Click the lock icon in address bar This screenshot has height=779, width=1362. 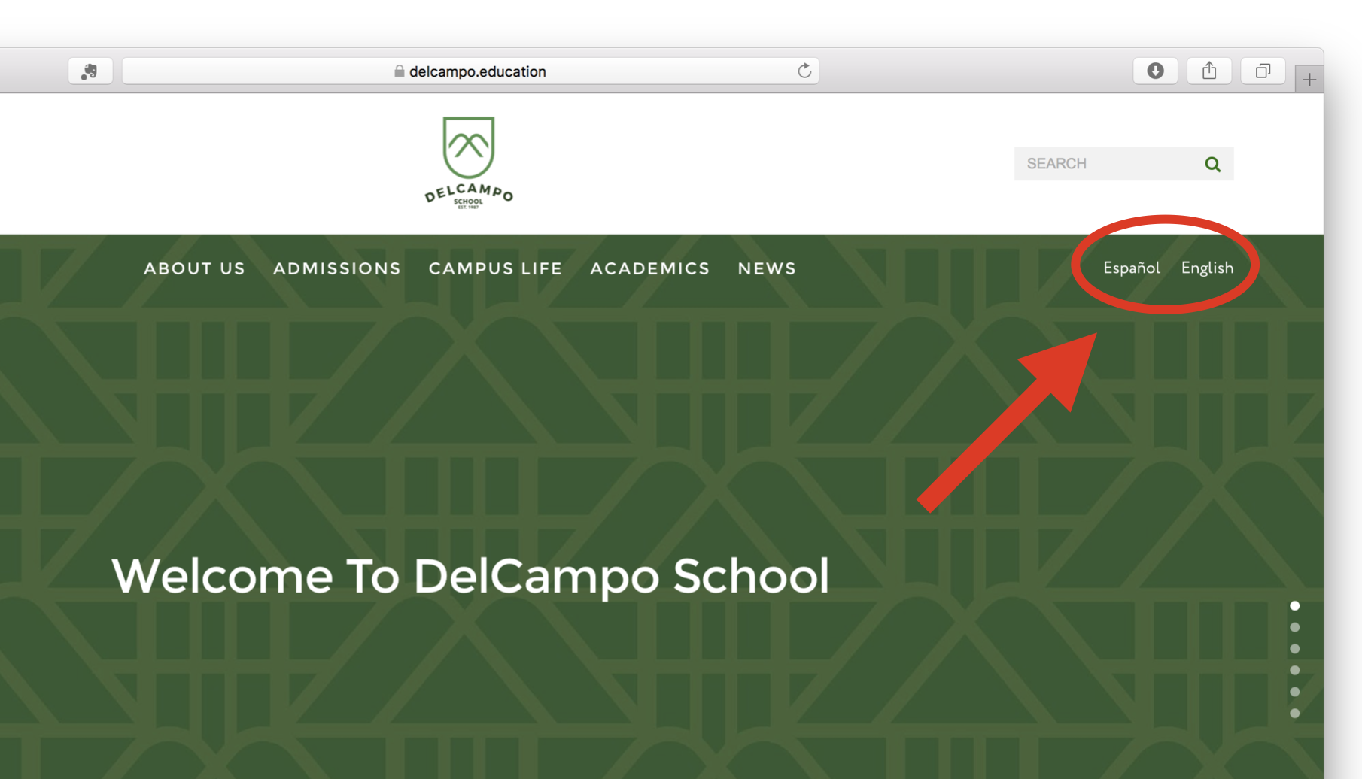click(399, 71)
